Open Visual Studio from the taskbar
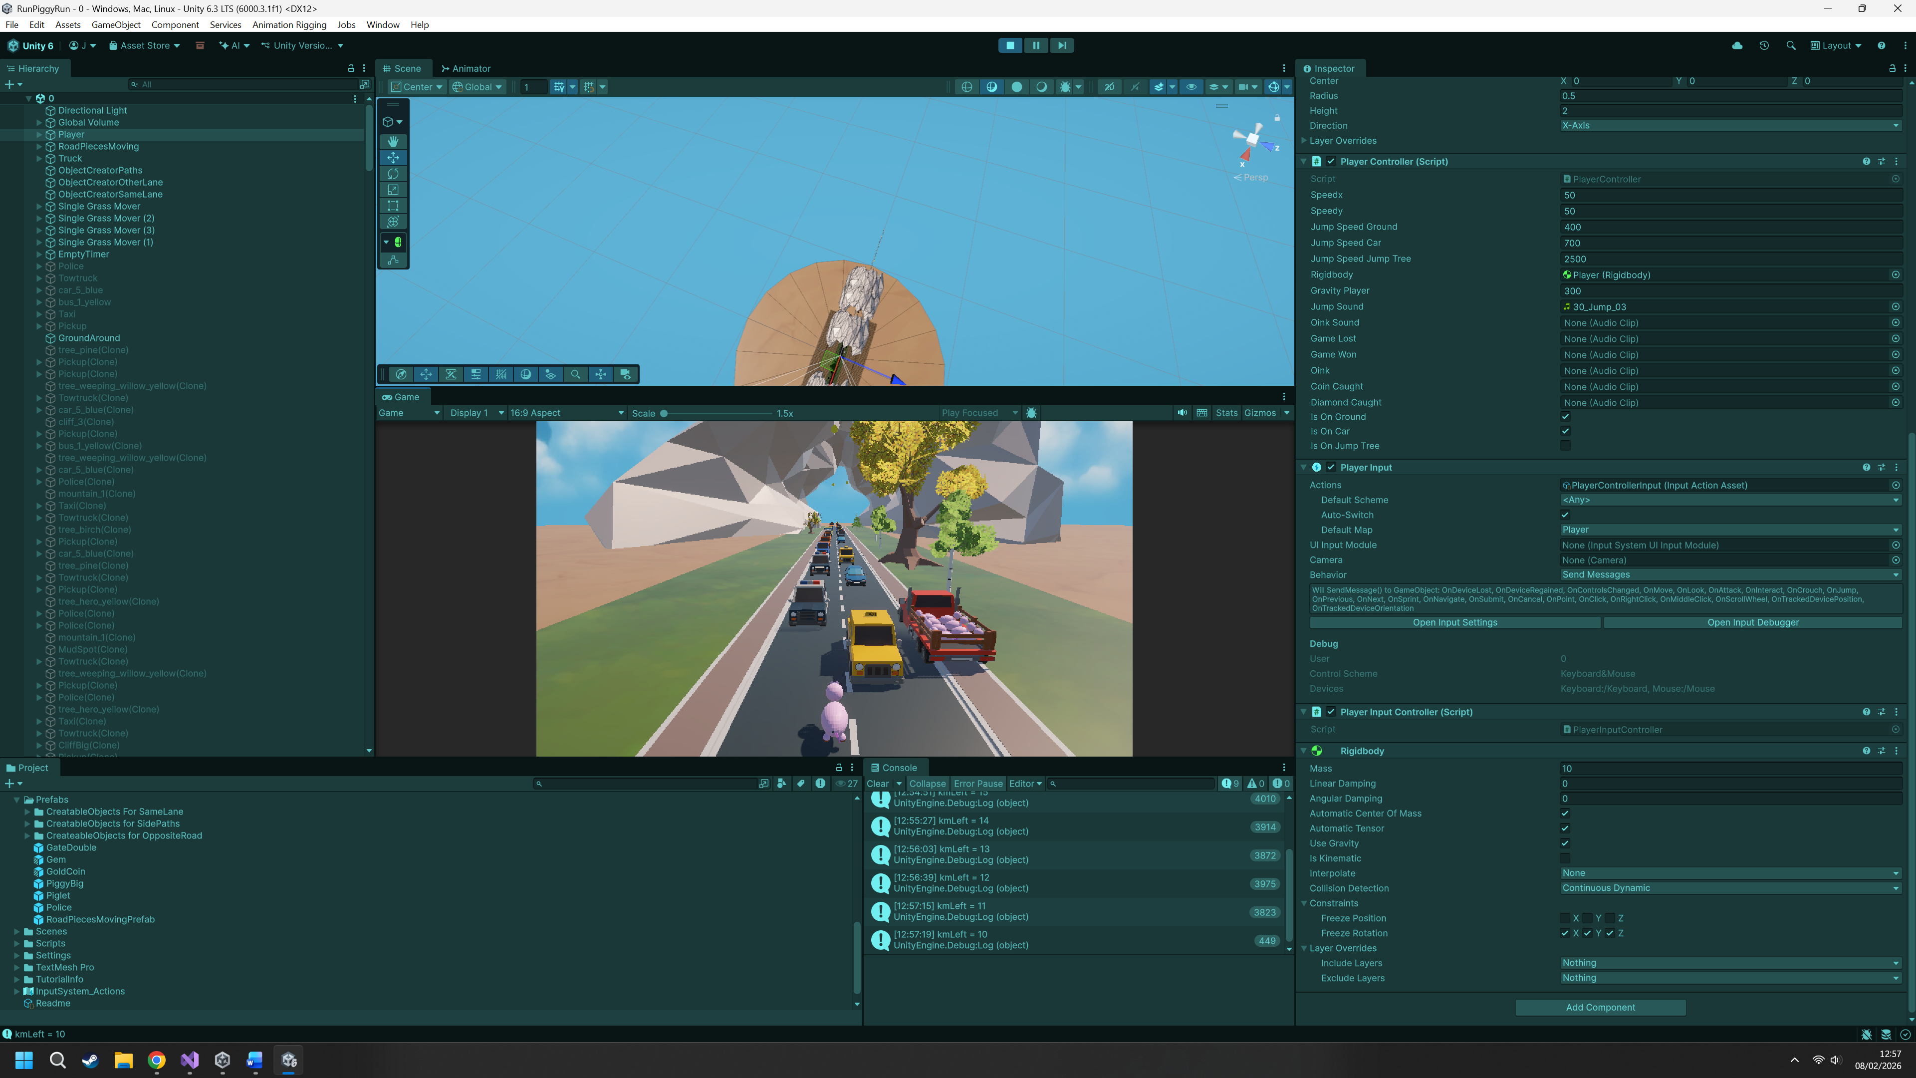 [x=190, y=1060]
